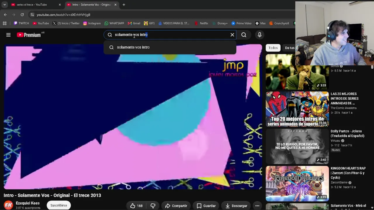The width and height of the screenshot is (374, 210).
Task: View site information icon in address bar
Action: [32, 15]
